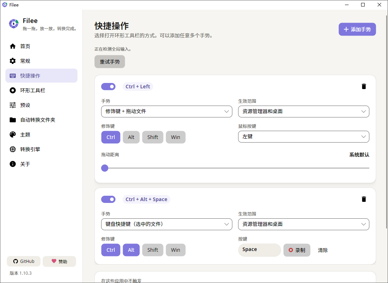Toggle Ctrl modifier for Ctrl + Left gesture
Image resolution: width=388 pixels, height=283 pixels.
click(110, 137)
